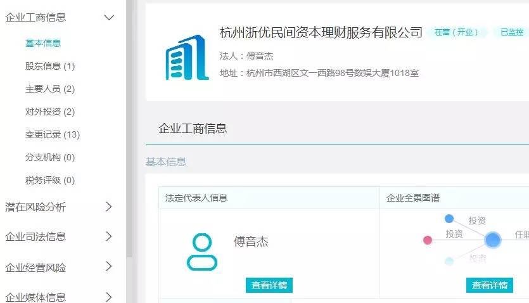Go to 对外投资 (2) sidebar entry

coord(50,112)
